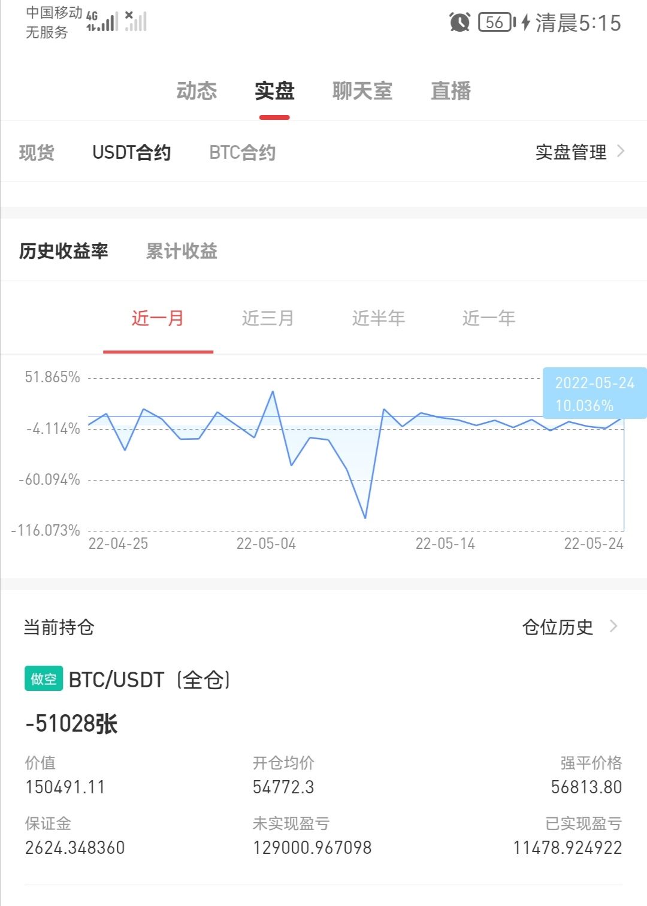Select the 近半年 time range
This screenshot has width=647, height=906.
(x=379, y=318)
